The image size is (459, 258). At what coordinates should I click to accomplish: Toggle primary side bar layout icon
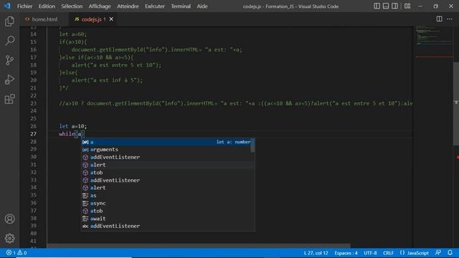tap(377, 6)
